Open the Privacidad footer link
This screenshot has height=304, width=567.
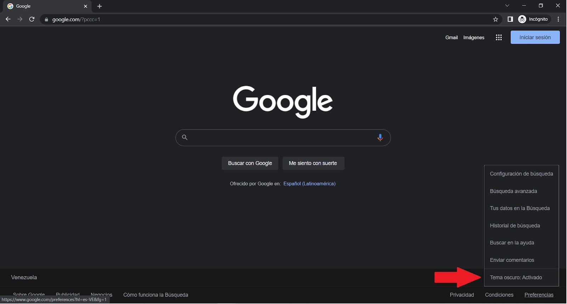pyautogui.click(x=462, y=295)
